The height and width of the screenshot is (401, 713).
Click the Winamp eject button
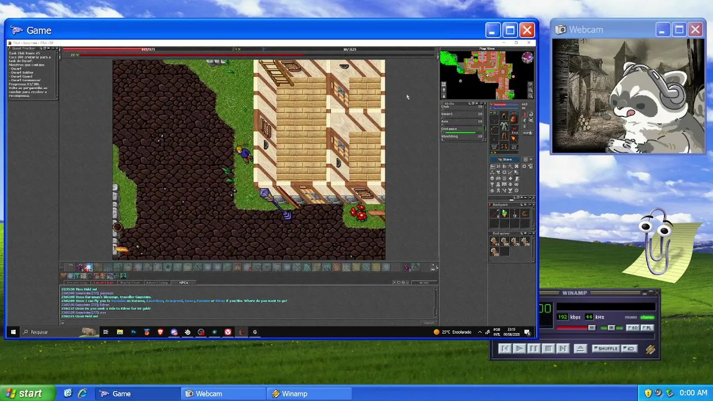coord(580,349)
